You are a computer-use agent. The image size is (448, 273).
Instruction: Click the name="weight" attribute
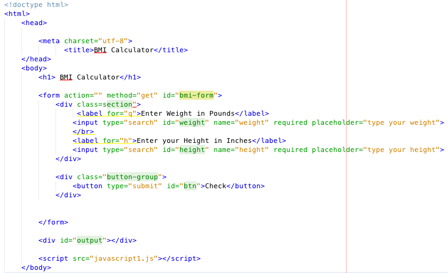(241, 123)
